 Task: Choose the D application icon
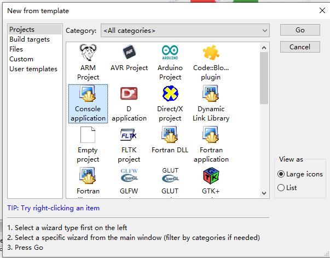point(129,93)
